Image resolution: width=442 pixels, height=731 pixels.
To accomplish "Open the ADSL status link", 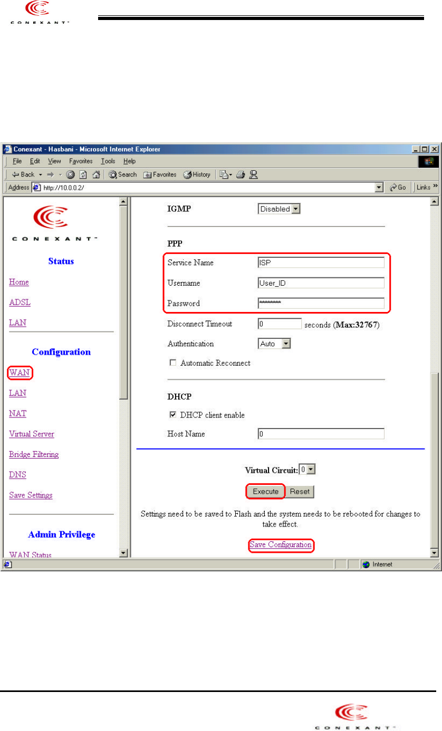I will pos(20,303).
